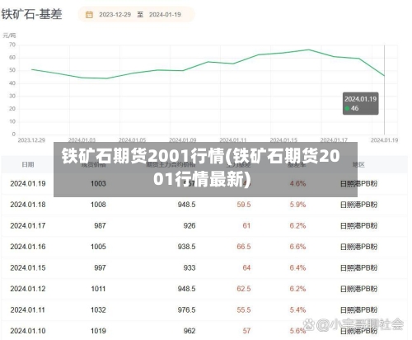This screenshot has width=412, height=340.
Task: Click the 2024.01.19 x-axis label under chart
Action: point(384,140)
